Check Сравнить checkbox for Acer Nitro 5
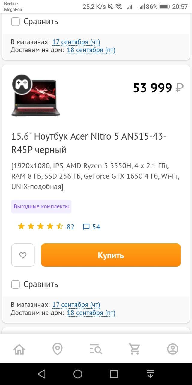The height and width of the screenshot is (385, 192). pos(15,284)
